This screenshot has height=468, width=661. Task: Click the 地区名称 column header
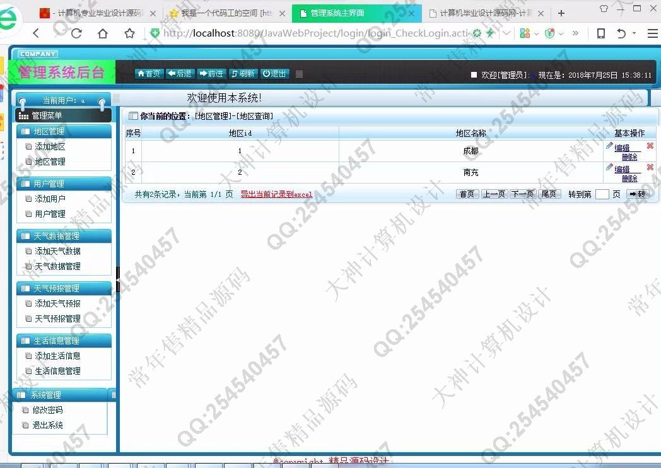coord(471,133)
